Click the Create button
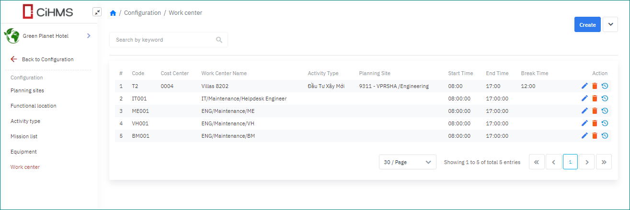The height and width of the screenshot is (210, 630). coord(587,25)
